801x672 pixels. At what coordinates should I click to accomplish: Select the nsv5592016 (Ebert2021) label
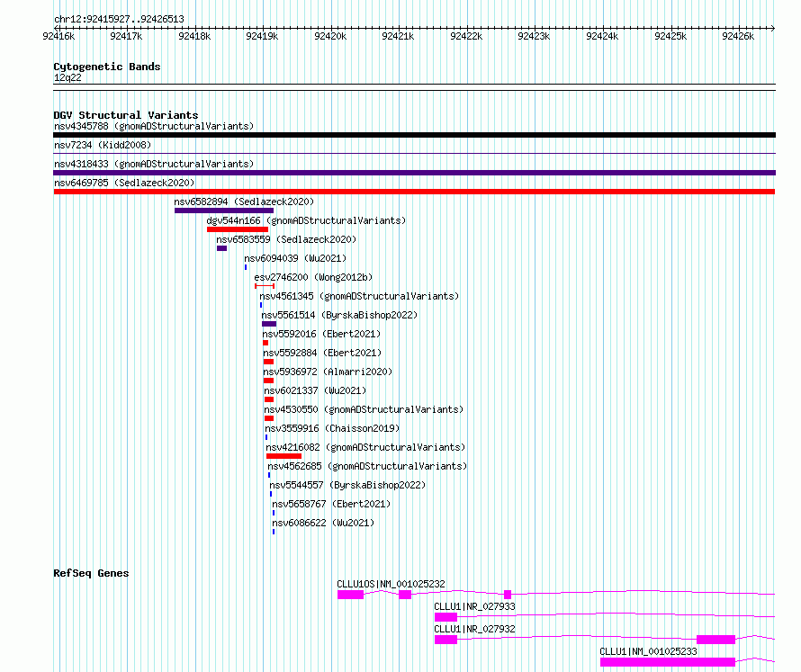321,334
